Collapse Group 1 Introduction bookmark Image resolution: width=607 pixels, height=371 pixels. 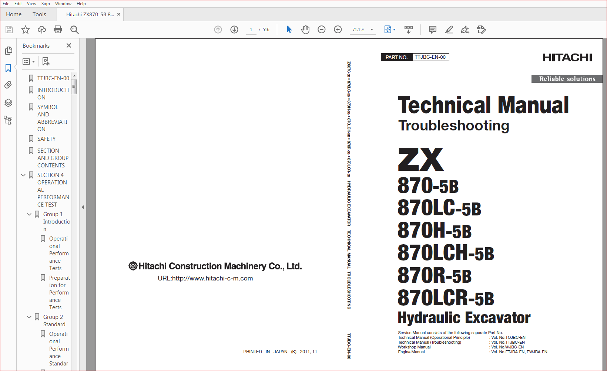[29, 214]
